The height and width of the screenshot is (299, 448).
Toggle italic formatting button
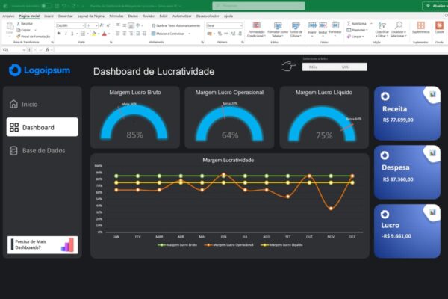click(66, 34)
